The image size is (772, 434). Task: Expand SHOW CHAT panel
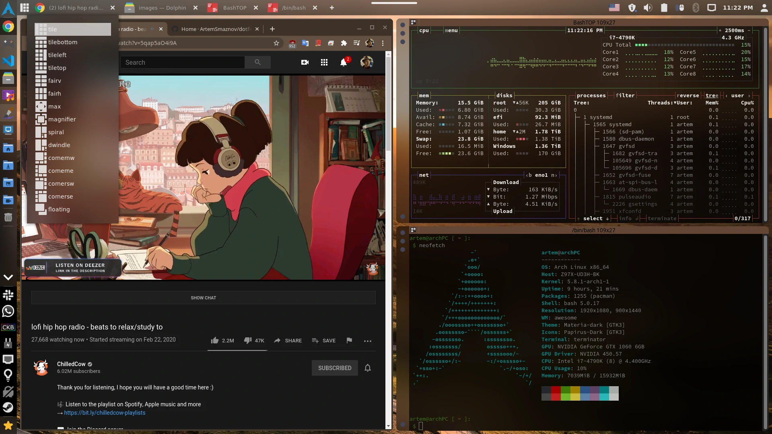point(204,298)
